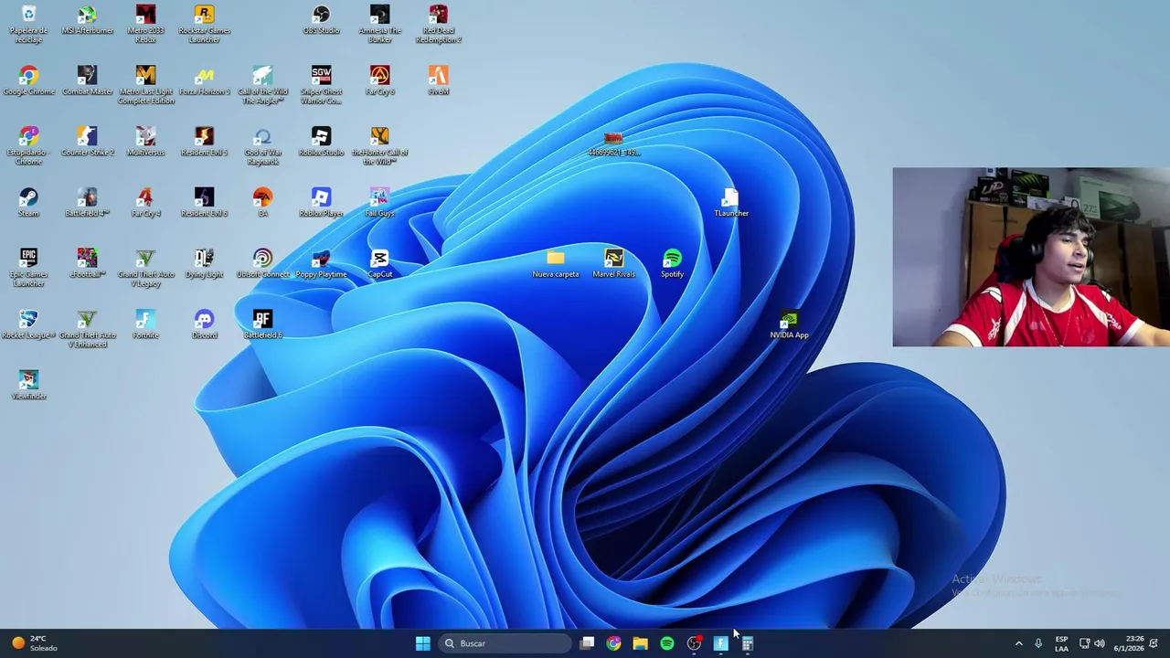
Task: Open Google Chrome desktop shortcut
Action: [28, 80]
